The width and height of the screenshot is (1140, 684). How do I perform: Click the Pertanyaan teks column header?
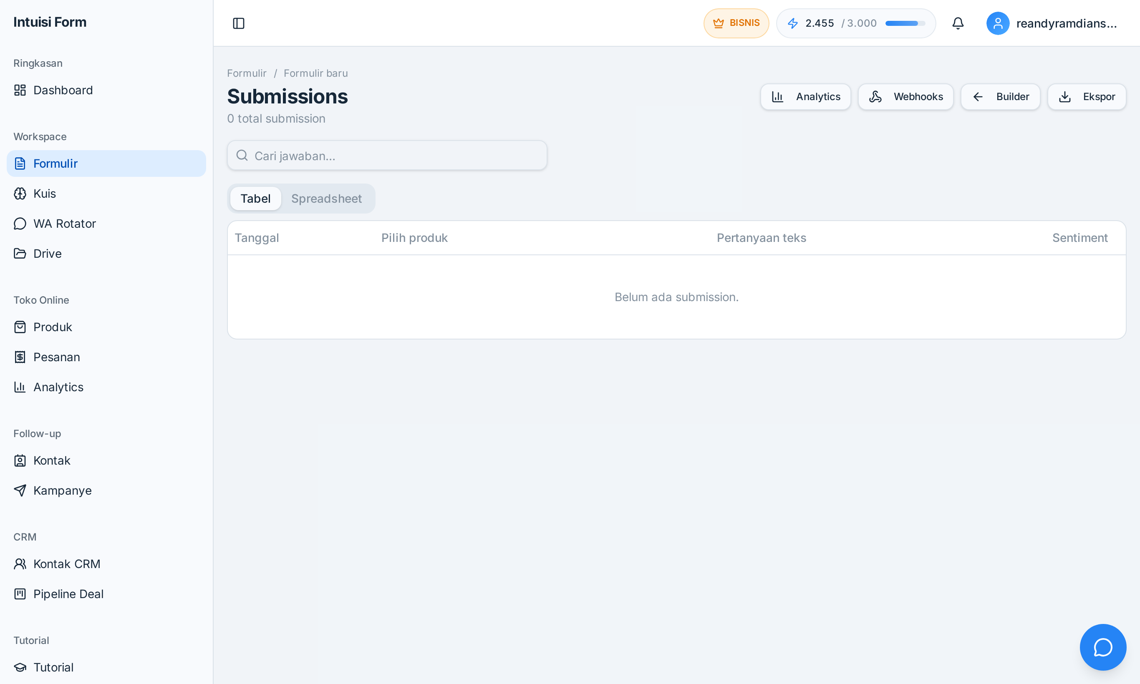click(761, 237)
